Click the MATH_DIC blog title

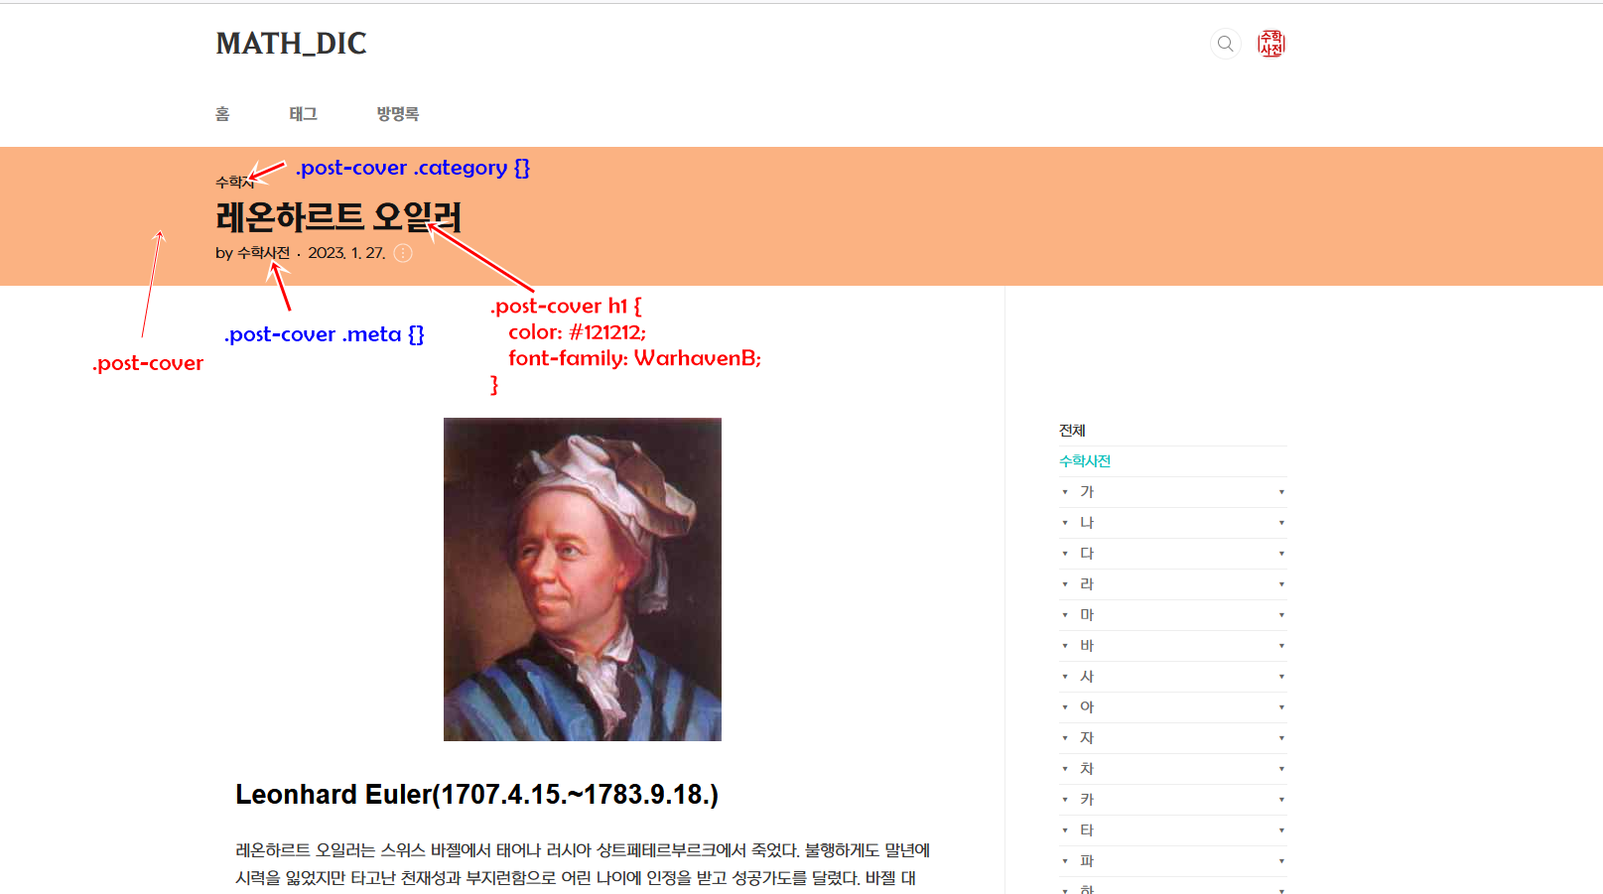291,44
